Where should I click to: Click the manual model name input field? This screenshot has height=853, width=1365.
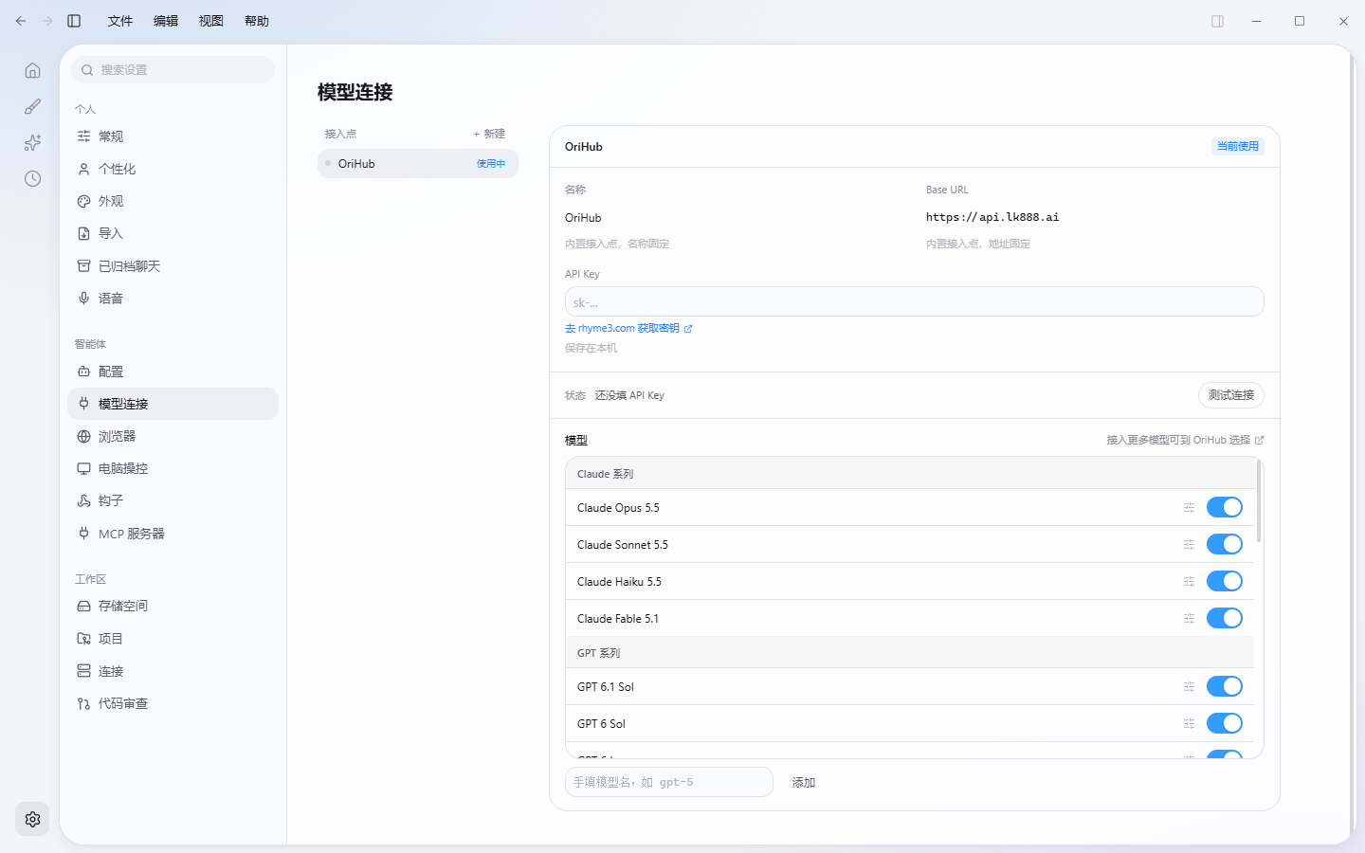tap(669, 782)
